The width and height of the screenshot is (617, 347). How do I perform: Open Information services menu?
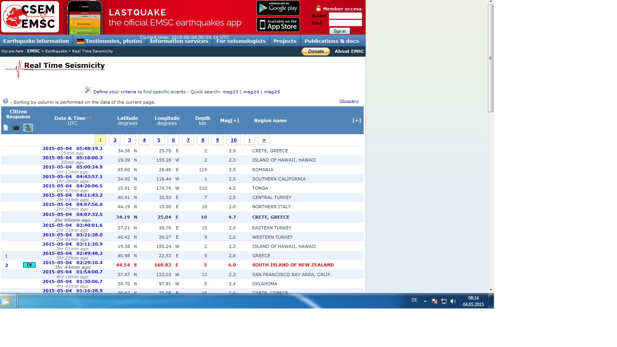(x=179, y=41)
